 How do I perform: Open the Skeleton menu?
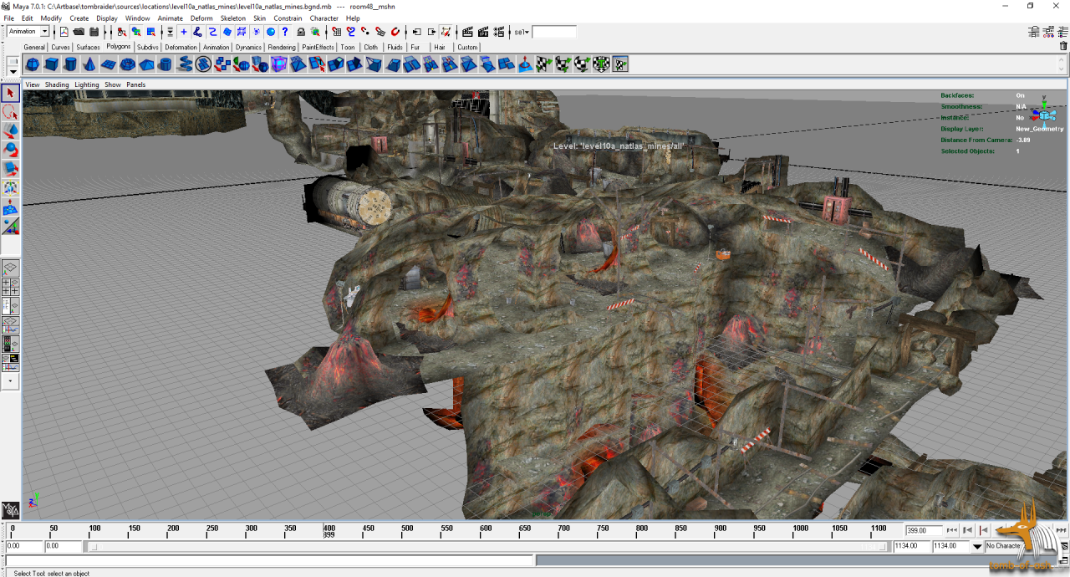(x=233, y=18)
